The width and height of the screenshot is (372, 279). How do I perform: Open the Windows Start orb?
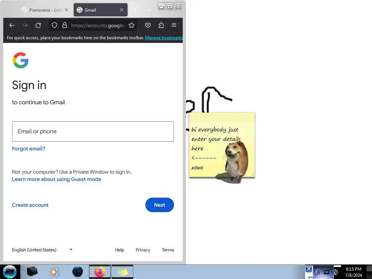[10, 272]
